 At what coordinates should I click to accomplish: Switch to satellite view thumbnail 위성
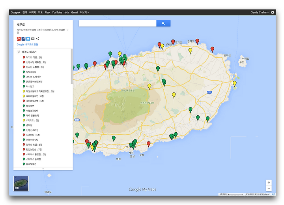coord(21,183)
